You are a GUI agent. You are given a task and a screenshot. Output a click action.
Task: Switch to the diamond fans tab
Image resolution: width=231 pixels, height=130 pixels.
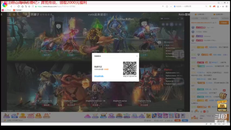click(x=225, y=18)
